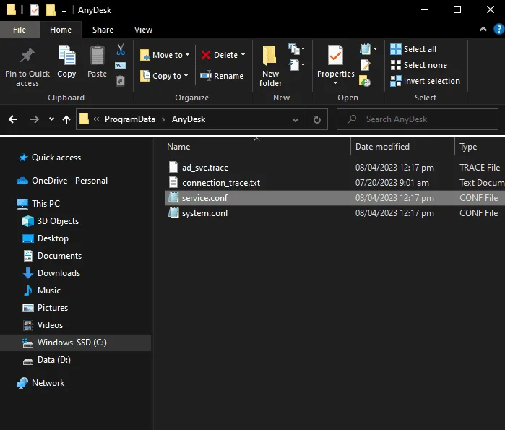Viewport: 505px width, 430px height.
Task: Click the Copy icon in Clipboard group
Action: [66, 55]
